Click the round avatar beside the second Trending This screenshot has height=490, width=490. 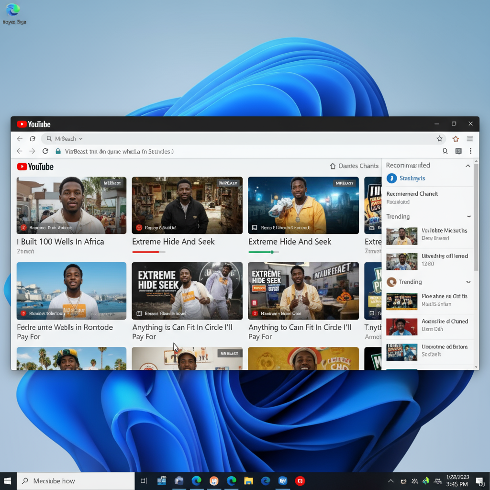(x=391, y=282)
